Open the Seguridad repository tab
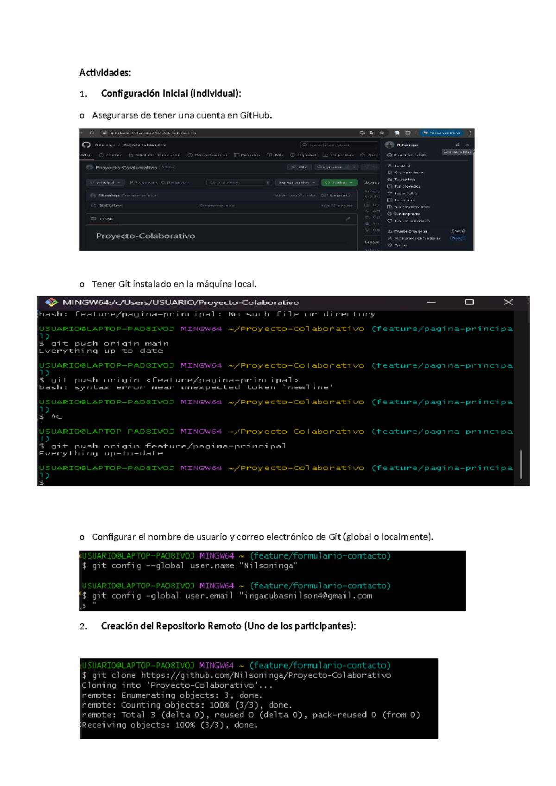Image resolution: width=556 pixels, height=786 pixels. [x=303, y=155]
